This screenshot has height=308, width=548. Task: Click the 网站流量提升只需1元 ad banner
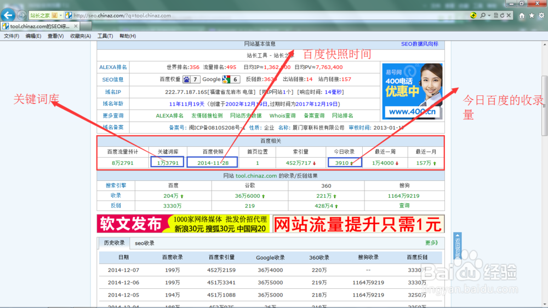coord(358,224)
